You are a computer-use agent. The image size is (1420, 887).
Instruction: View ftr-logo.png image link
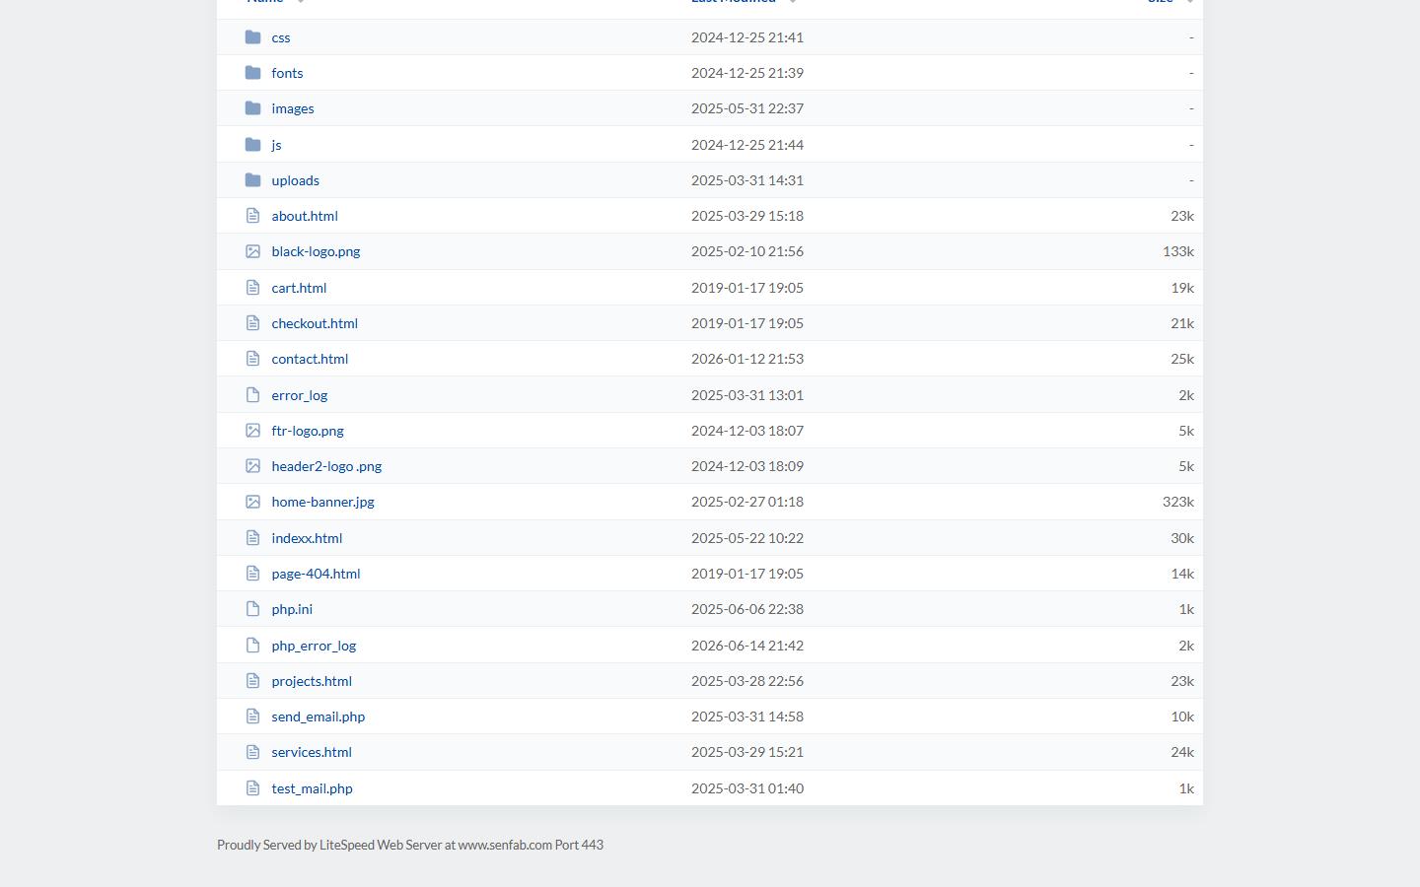tap(308, 431)
